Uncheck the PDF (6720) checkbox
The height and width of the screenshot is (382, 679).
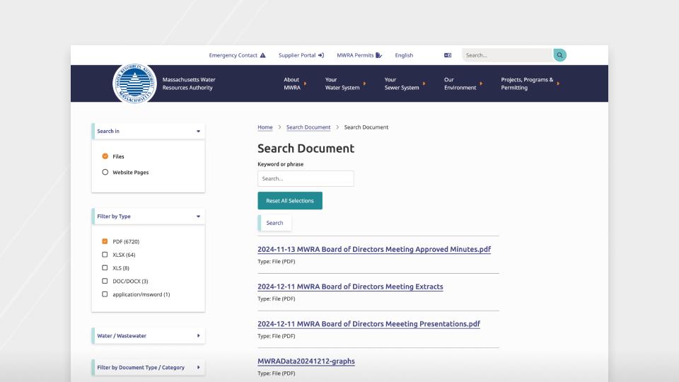(x=105, y=241)
